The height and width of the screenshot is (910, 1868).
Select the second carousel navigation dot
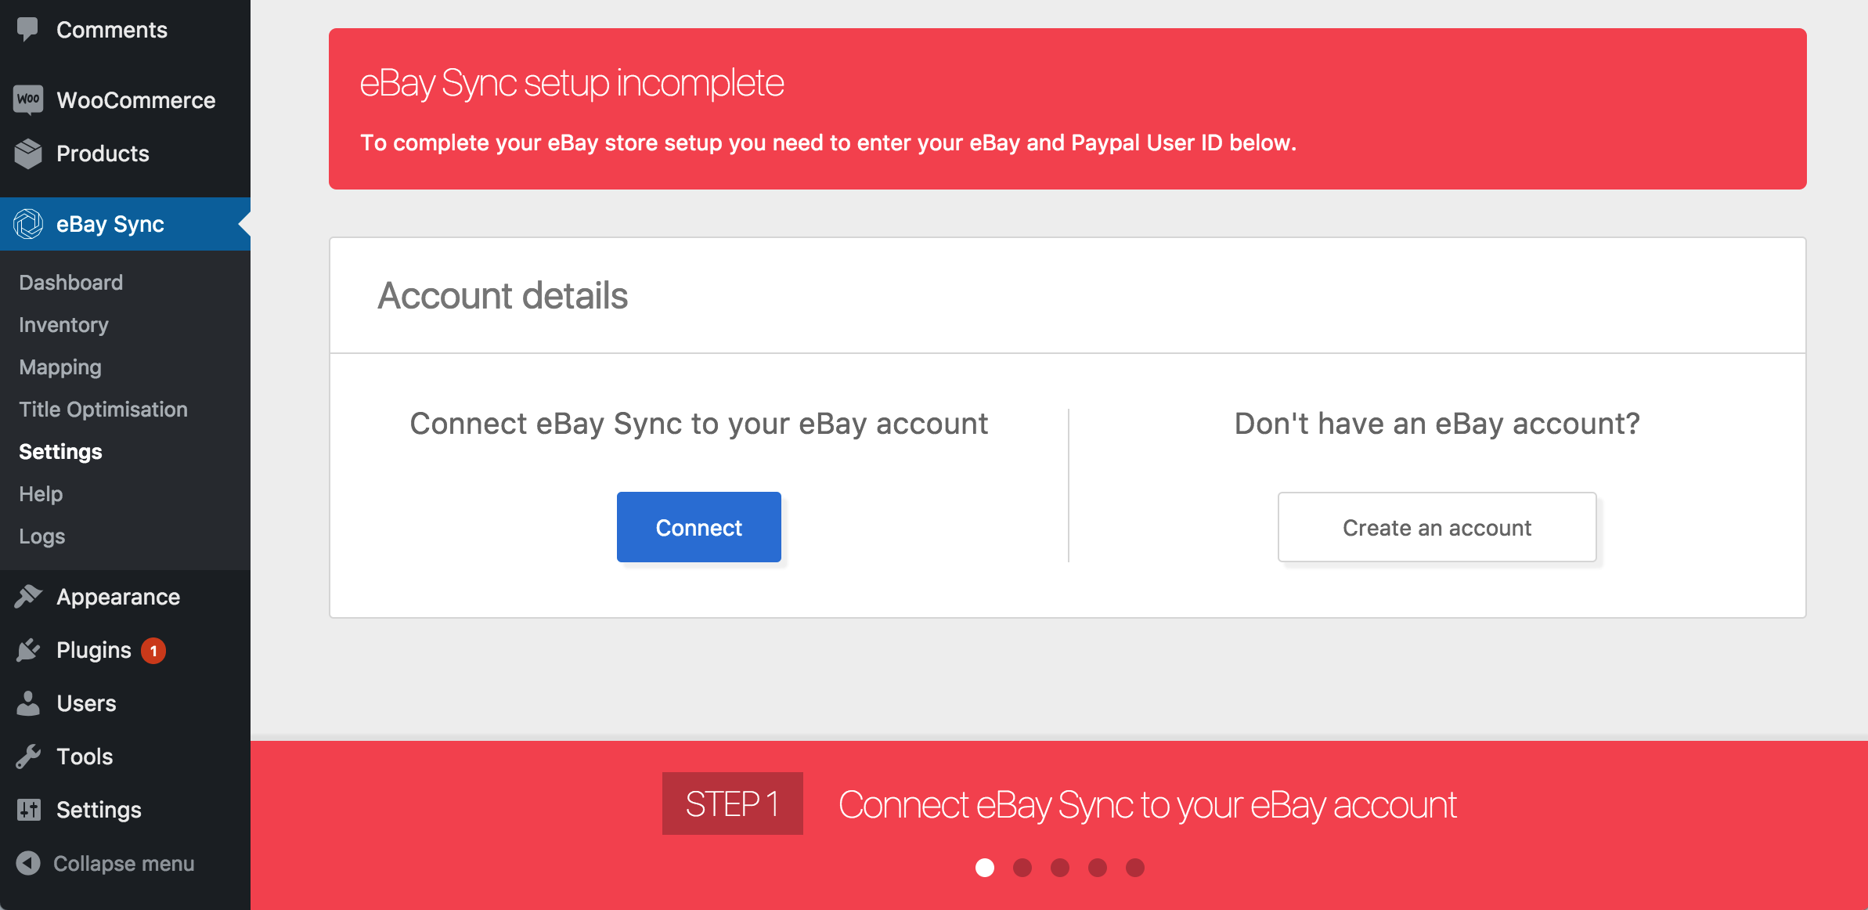[x=1022, y=867]
